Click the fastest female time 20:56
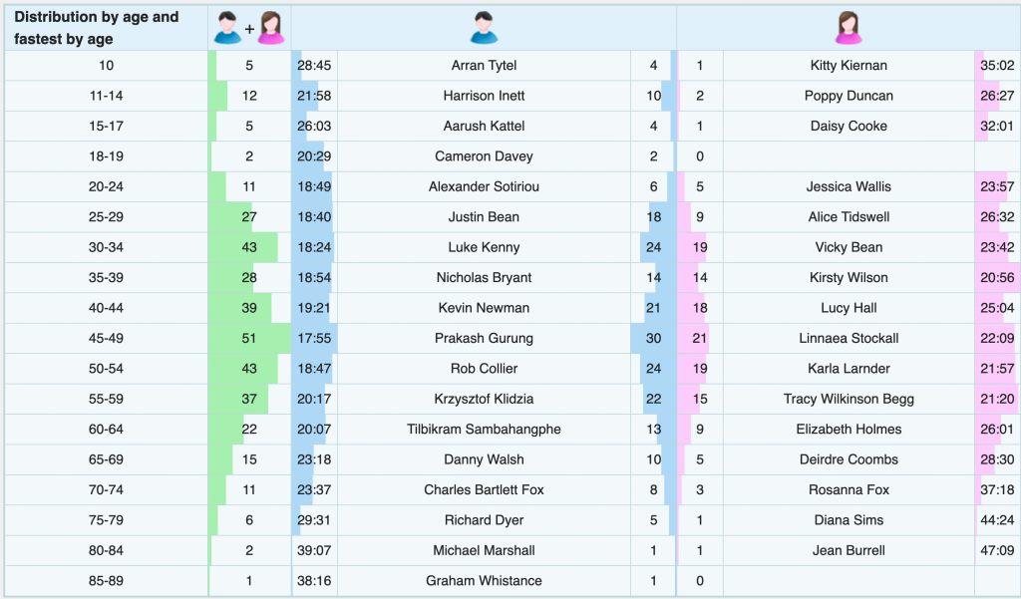Screen dimensions: 1021x599 997,277
